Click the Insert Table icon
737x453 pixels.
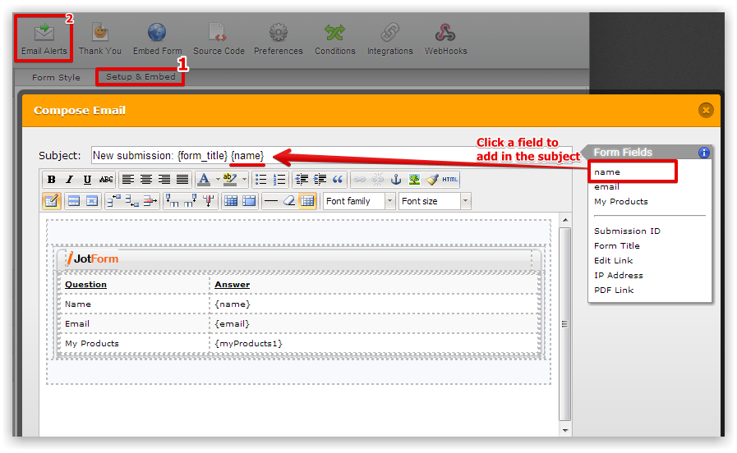coord(51,201)
